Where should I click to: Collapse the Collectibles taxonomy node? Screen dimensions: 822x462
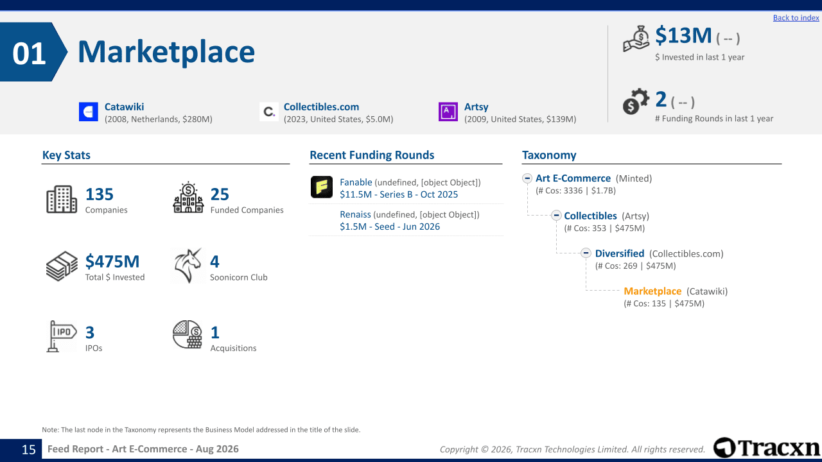click(556, 216)
